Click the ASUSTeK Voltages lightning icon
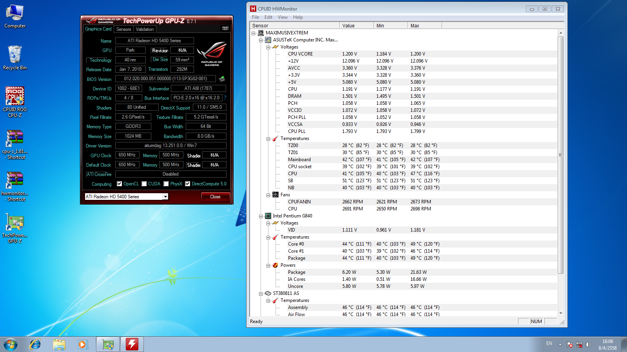The image size is (627, 352). [x=275, y=47]
